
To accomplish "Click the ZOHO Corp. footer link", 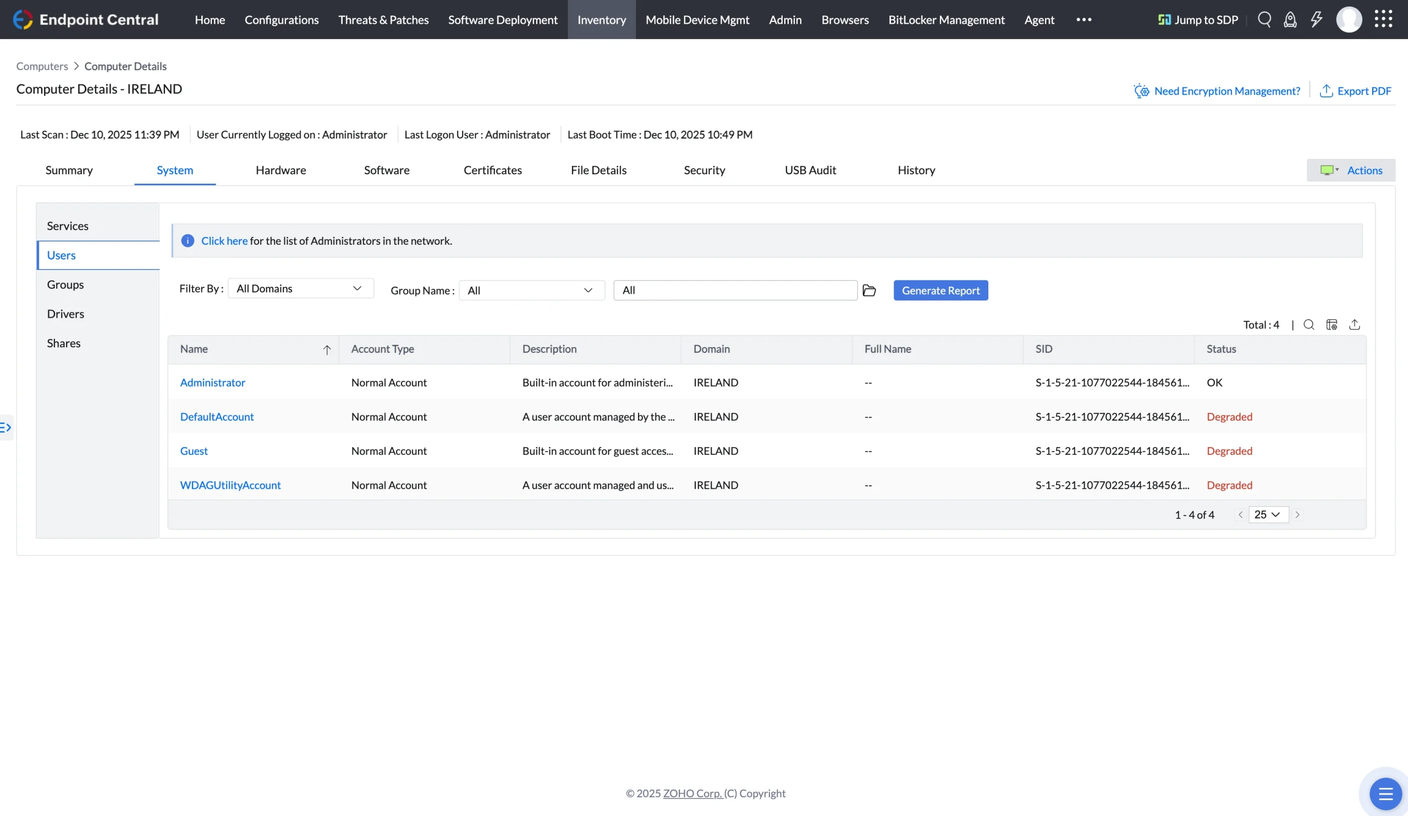I will (x=692, y=793).
